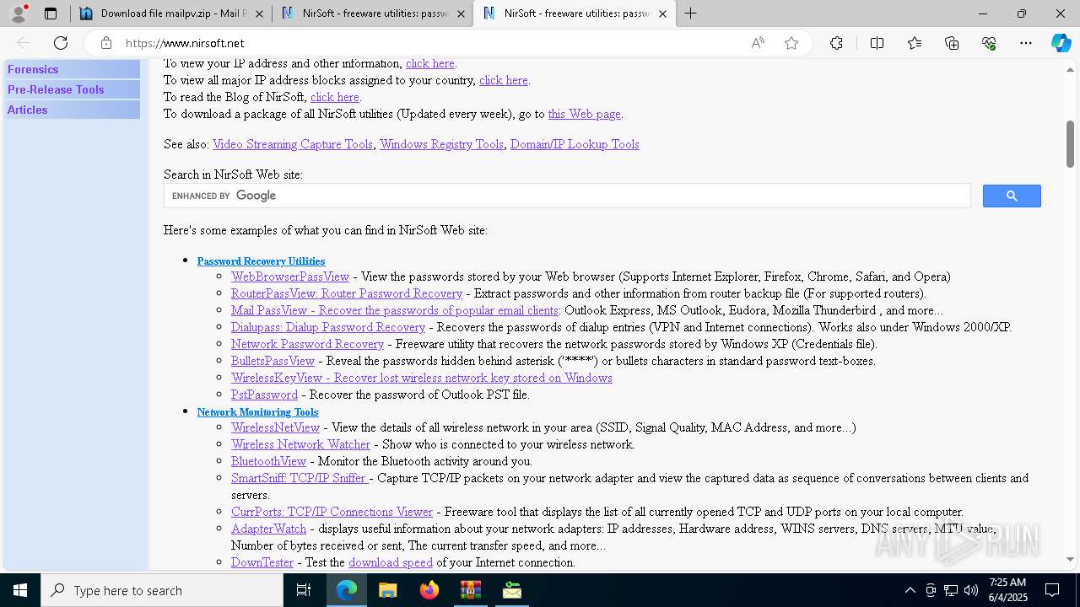The image size is (1080, 607).
Task: Click the address bar URL
Action: (185, 43)
